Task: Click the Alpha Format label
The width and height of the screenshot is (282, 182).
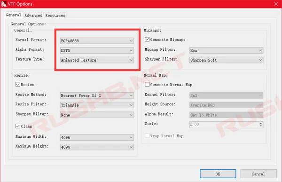Action: click(30, 49)
